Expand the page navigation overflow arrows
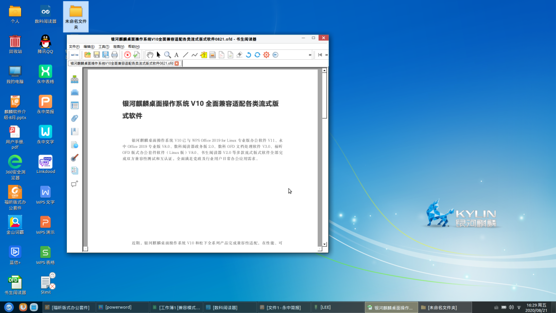This screenshot has width=556, height=313. tap(326, 55)
